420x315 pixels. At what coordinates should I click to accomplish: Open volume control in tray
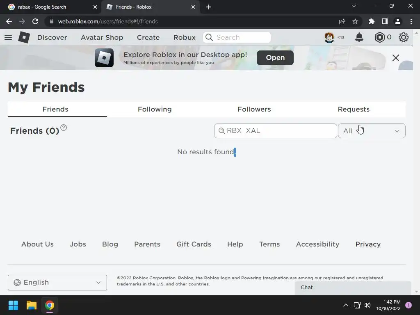(367, 305)
